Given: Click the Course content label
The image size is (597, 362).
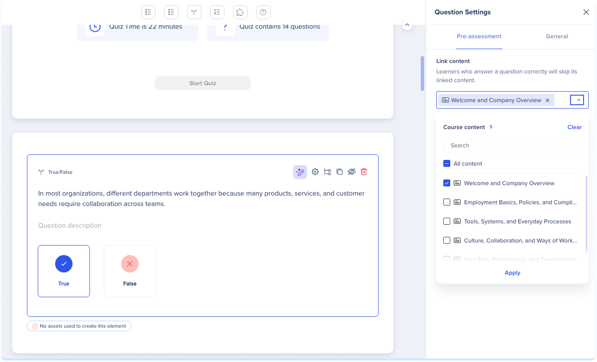Looking at the screenshot, I should pyautogui.click(x=464, y=127).
